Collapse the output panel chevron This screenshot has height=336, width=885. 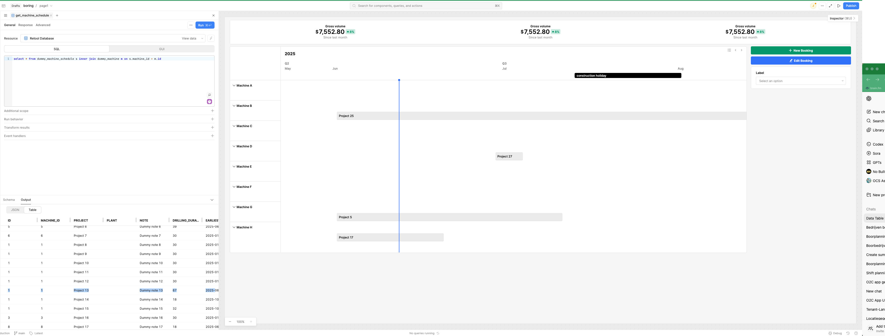point(212,200)
